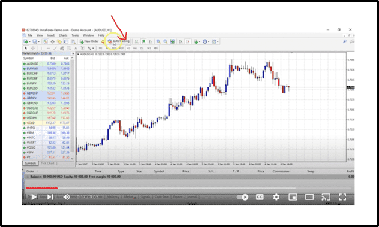The height and width of the screenshot is (227, 379).
Task: Select the crosshair cursor tool
Action: (x=33, y=48)
